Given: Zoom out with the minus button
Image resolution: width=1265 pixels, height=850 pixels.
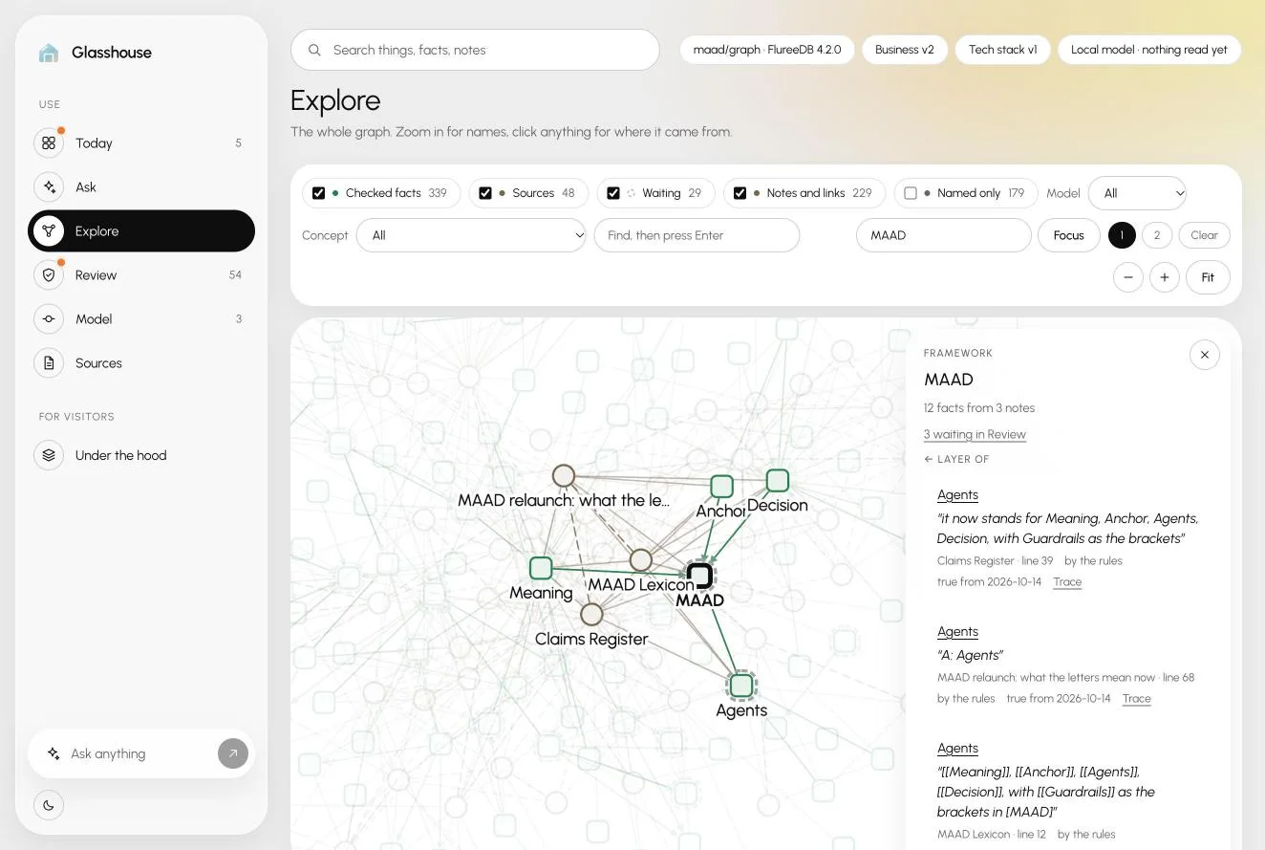Looking at the screenshot, I should pyautogui.click(x=1128, y=277).
